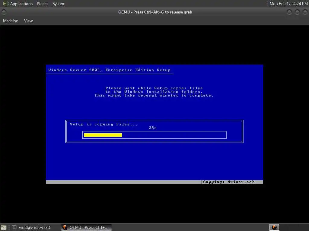Click the clock showing Mon Feb 17
The height and width of the screenshot is (231, 309).
pyautogui.click(x=288, y=4)
